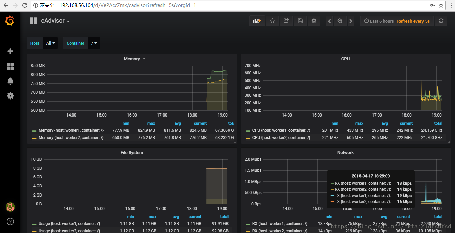Open dashboard settings cog in top toolbar
This screenshot has height=233, width=455.
tap(314, 21)
